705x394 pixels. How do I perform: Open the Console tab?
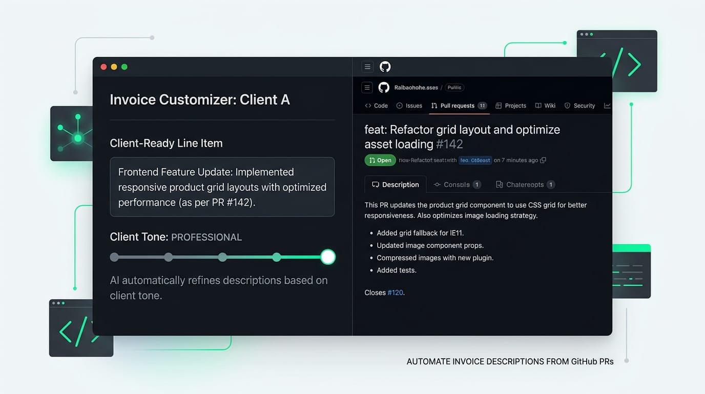coord(456,184)
